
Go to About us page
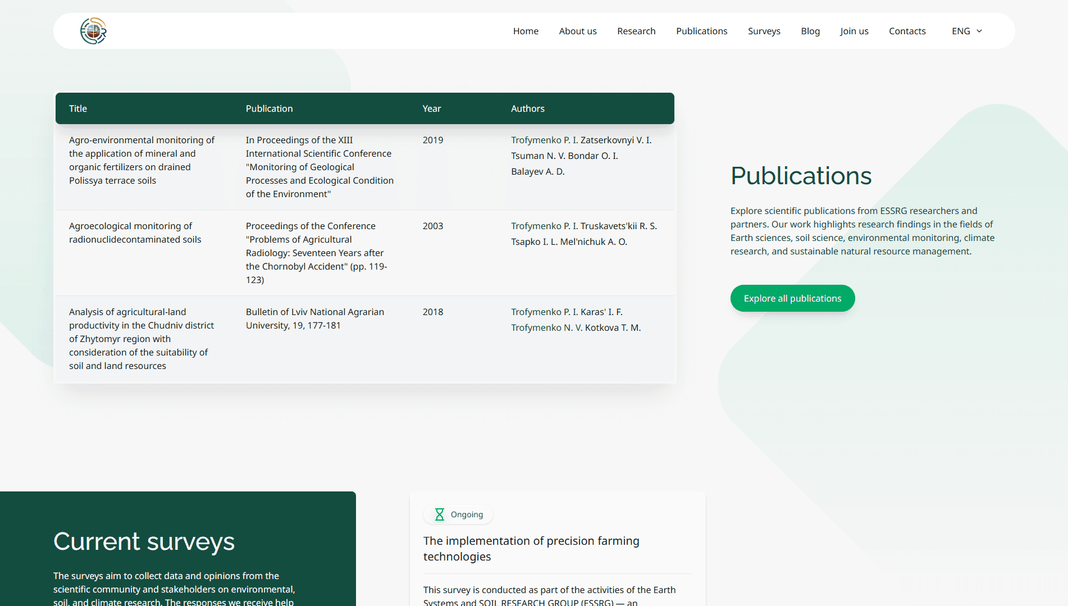pos(578,31)
